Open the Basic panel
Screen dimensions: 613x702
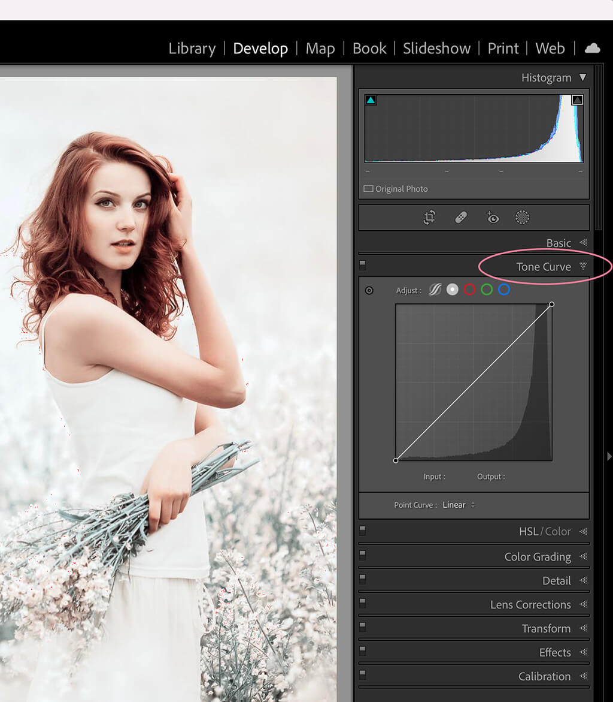pyautogui.click(x=559, y=243)
